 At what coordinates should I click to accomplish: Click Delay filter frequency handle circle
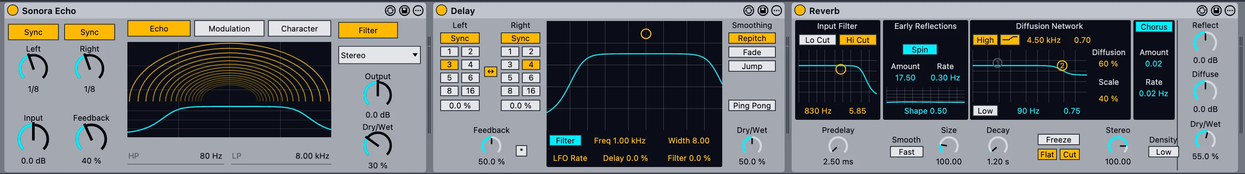pos(646,34)
